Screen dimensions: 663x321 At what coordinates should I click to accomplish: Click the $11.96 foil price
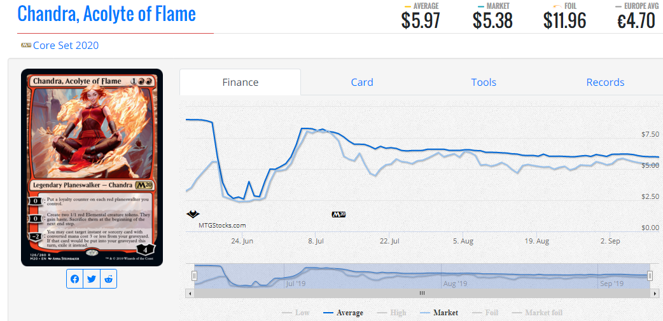564,21
